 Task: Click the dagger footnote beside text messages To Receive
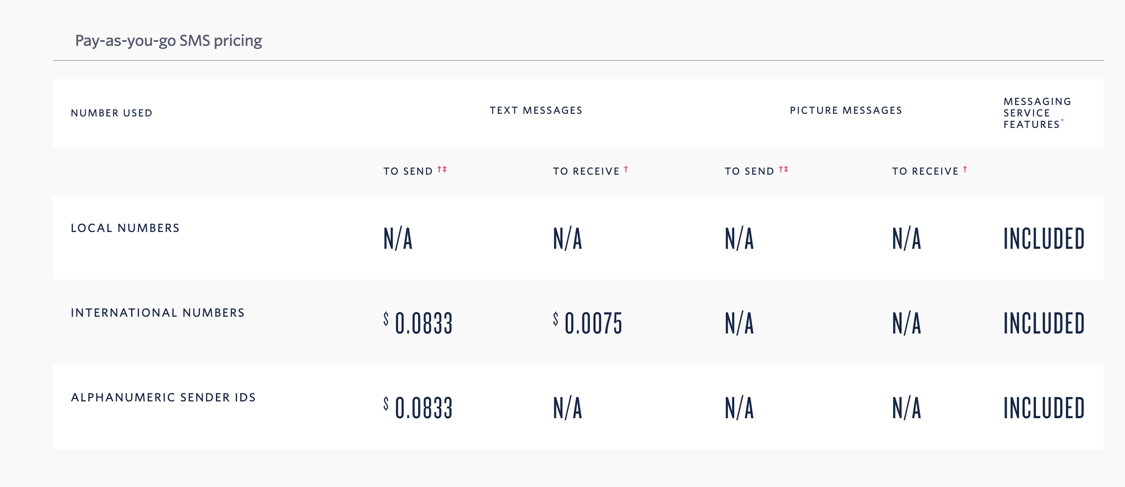pyautogui.click(x=626, y=169)
